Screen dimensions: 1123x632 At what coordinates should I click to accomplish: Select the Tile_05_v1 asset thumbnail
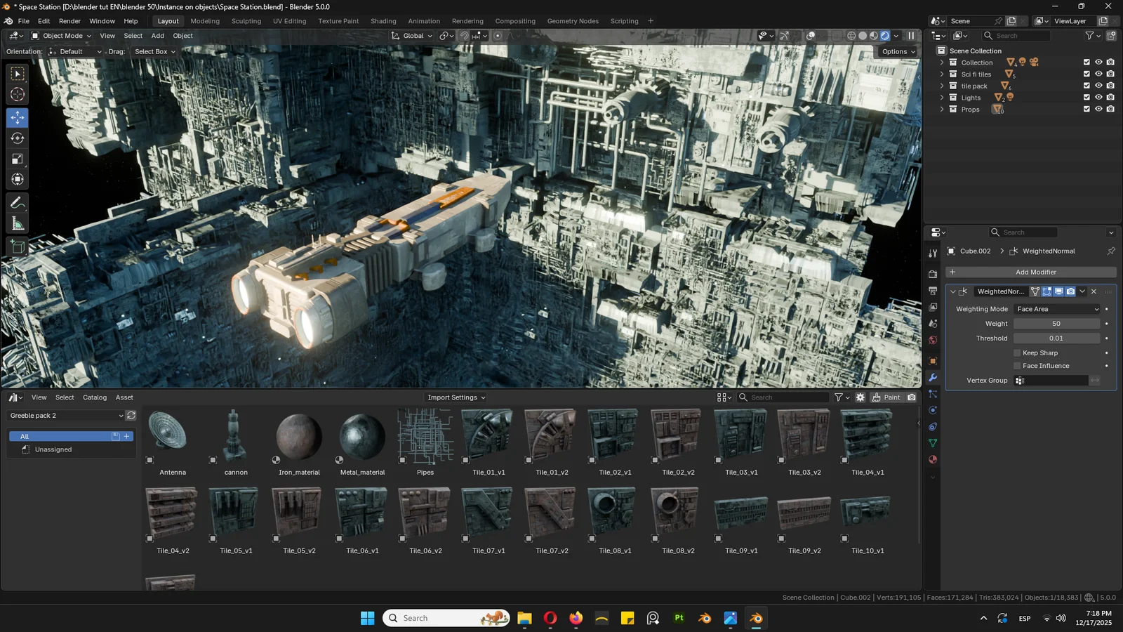coord(234,511)
